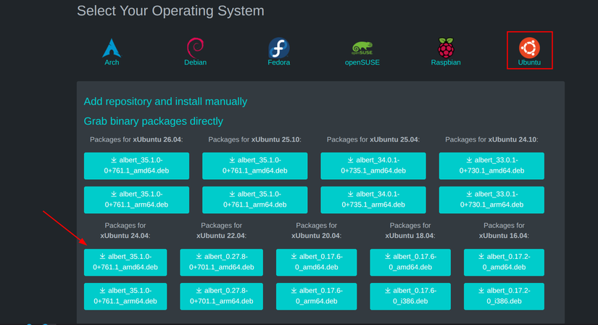Click the 'Arch' text label

112,62
